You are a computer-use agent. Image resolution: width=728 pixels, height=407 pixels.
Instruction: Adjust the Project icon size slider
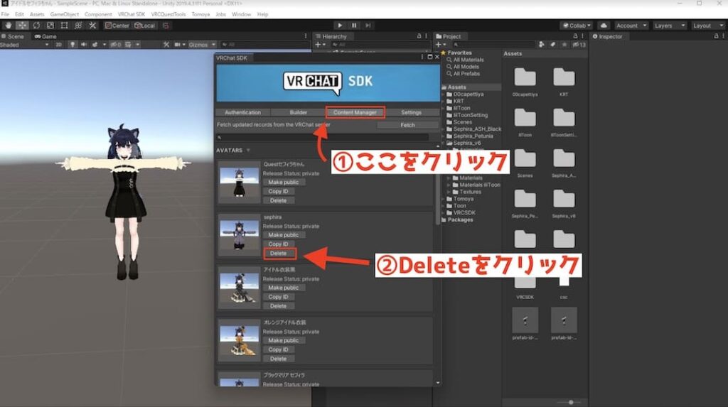tap(571, 402)
